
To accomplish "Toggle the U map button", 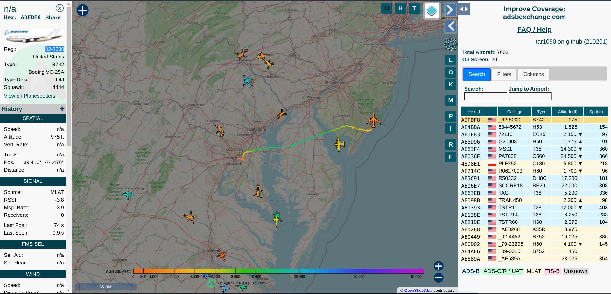I will pyautogui.click(x=387, y=8).
